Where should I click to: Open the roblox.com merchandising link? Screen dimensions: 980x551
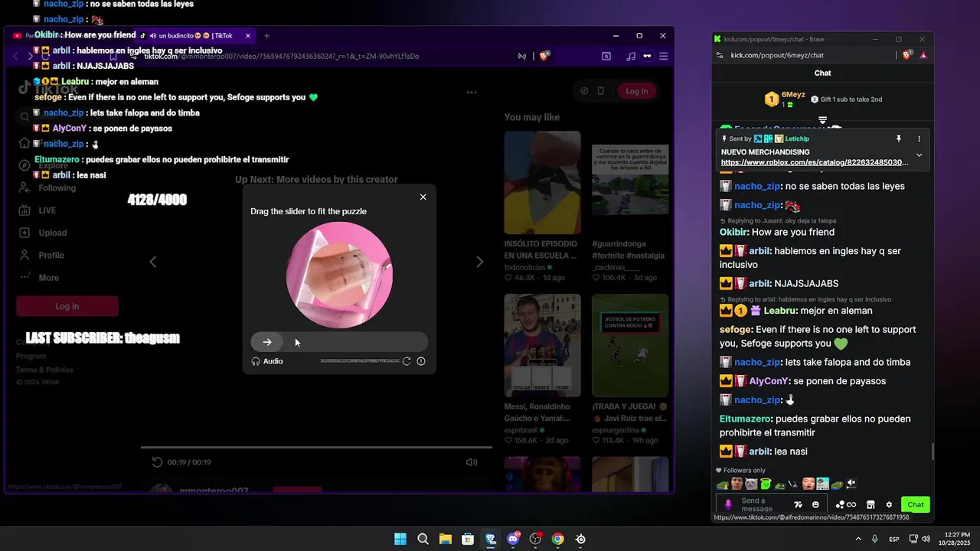click(x=815, y=162)
